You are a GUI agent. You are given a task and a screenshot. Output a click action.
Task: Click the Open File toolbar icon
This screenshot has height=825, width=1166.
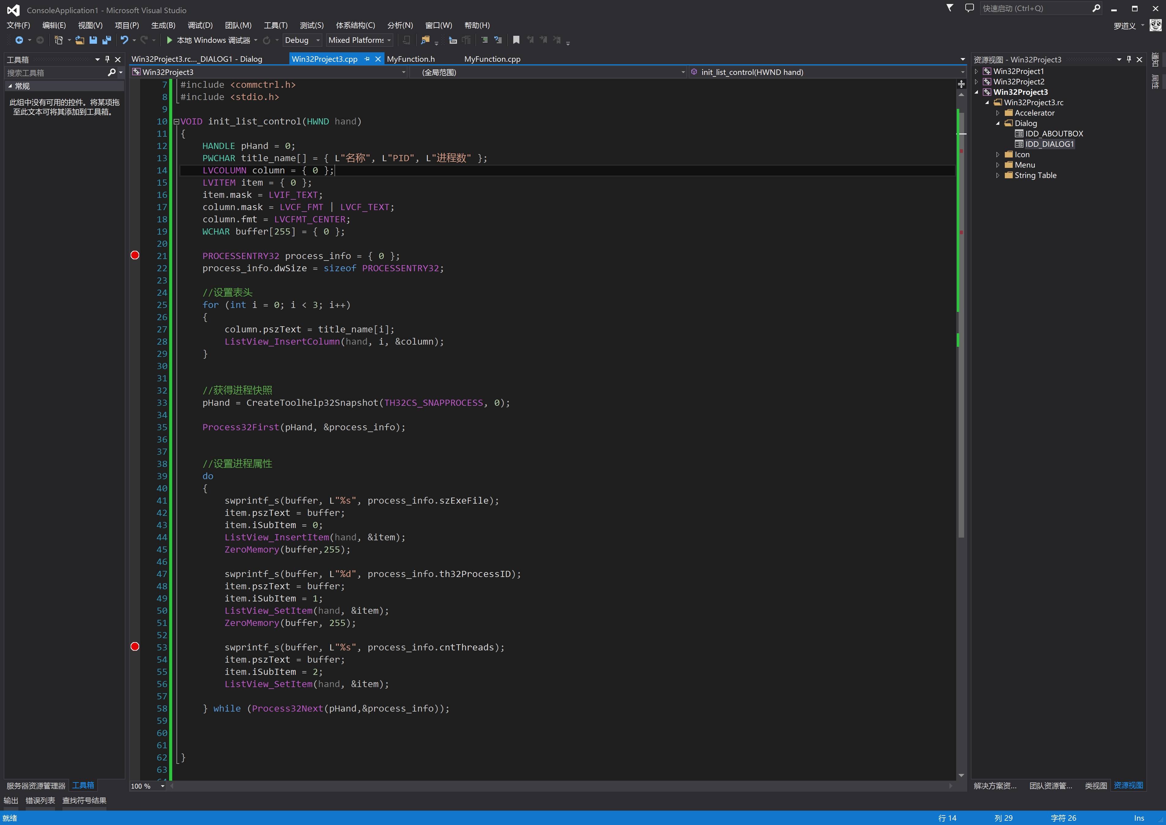pos(80,40)
